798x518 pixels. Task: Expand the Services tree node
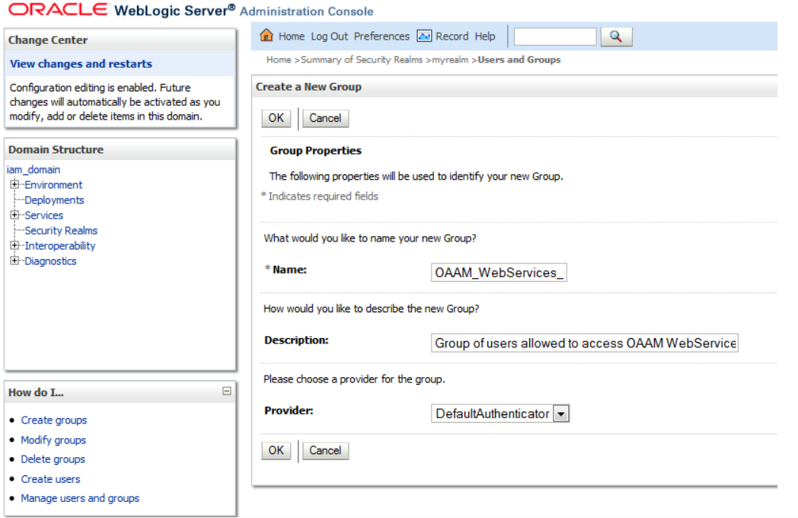[x=14, y=215]
